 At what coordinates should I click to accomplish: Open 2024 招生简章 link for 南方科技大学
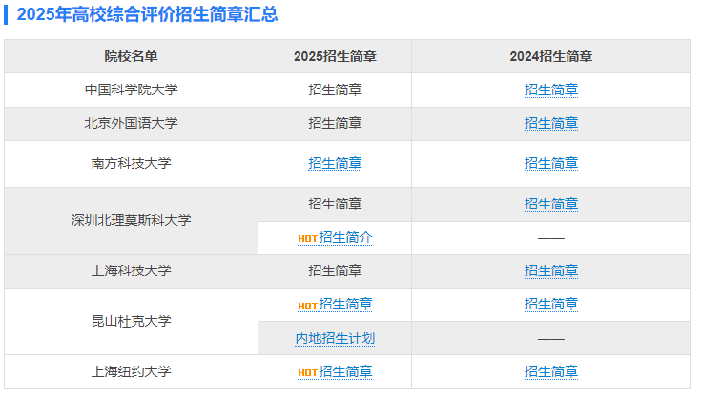550,164
